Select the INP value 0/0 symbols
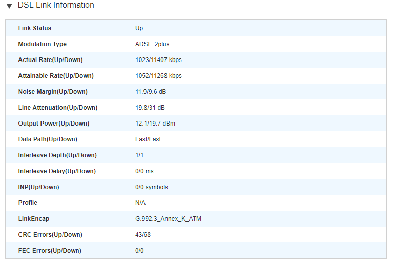Image resolution: width=394 pixels, height=266 pixels. (x=152, y=187)
